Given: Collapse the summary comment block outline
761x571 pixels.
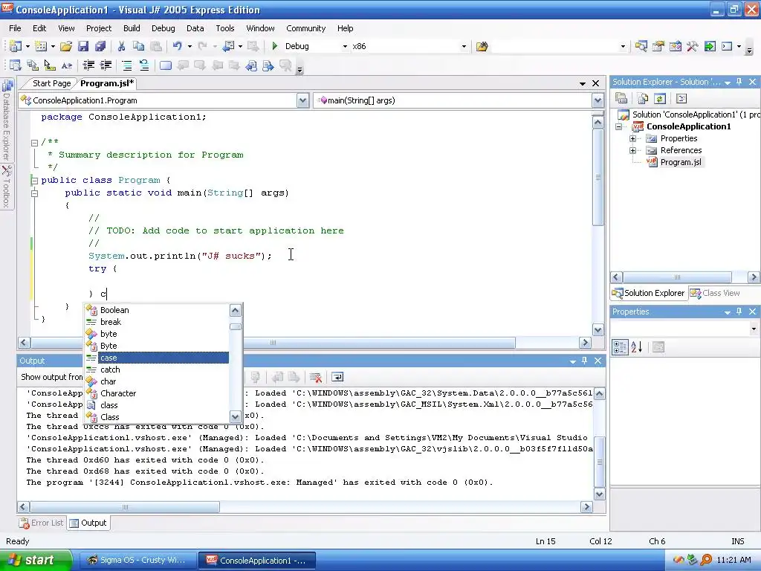Looking at the screenshot, I should [34, 143].
